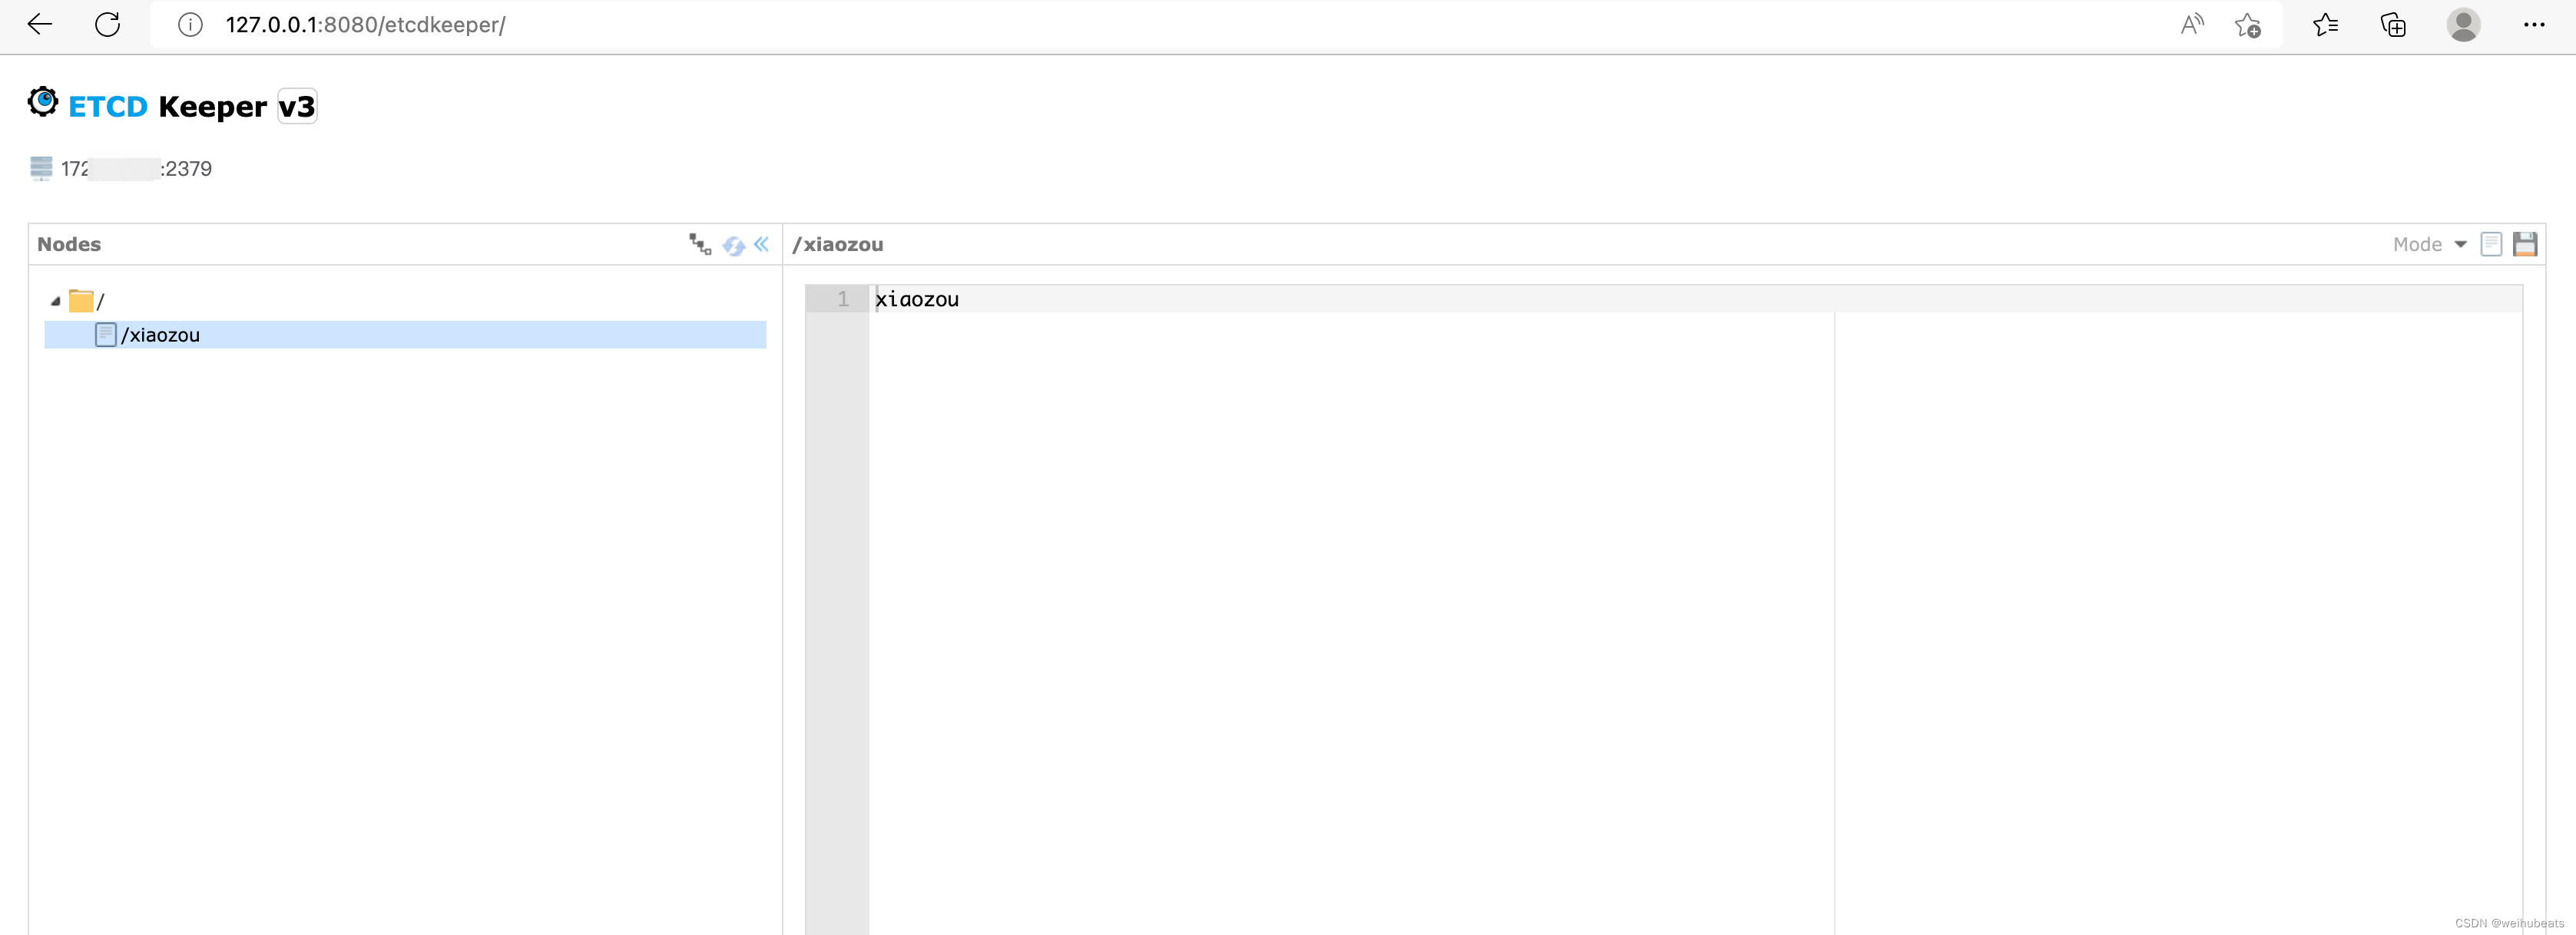This screenshot has height=935, width=2576.
Task: Select the /xiaozou key node
Action: [160, 335]
